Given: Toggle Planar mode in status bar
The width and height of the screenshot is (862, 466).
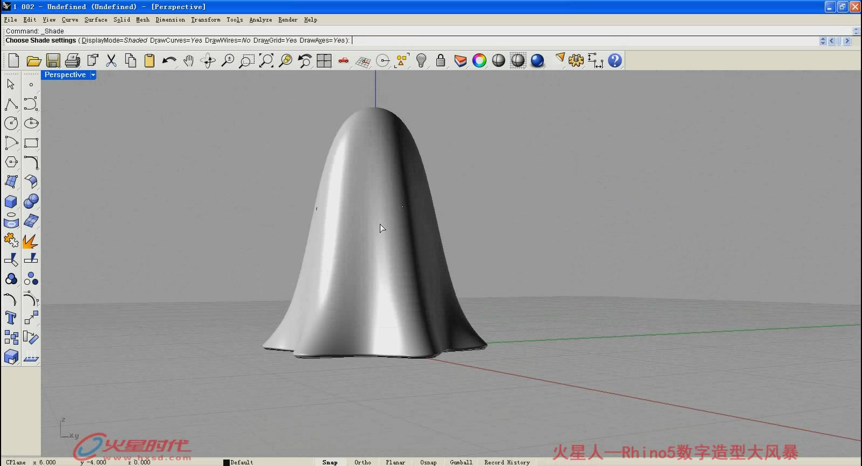Looking at the screenshot, I should pos(395,462).
